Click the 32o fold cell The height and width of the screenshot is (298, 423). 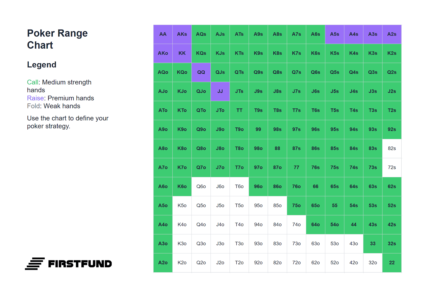pos(373,263)
